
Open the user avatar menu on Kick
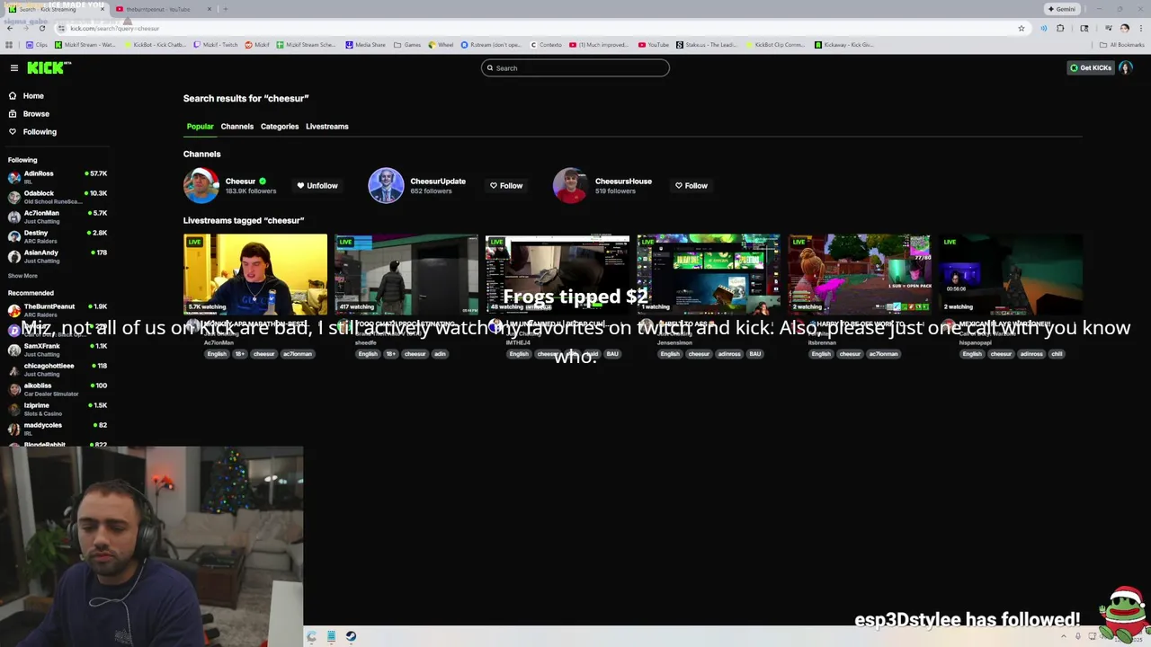pos(1125,68)
